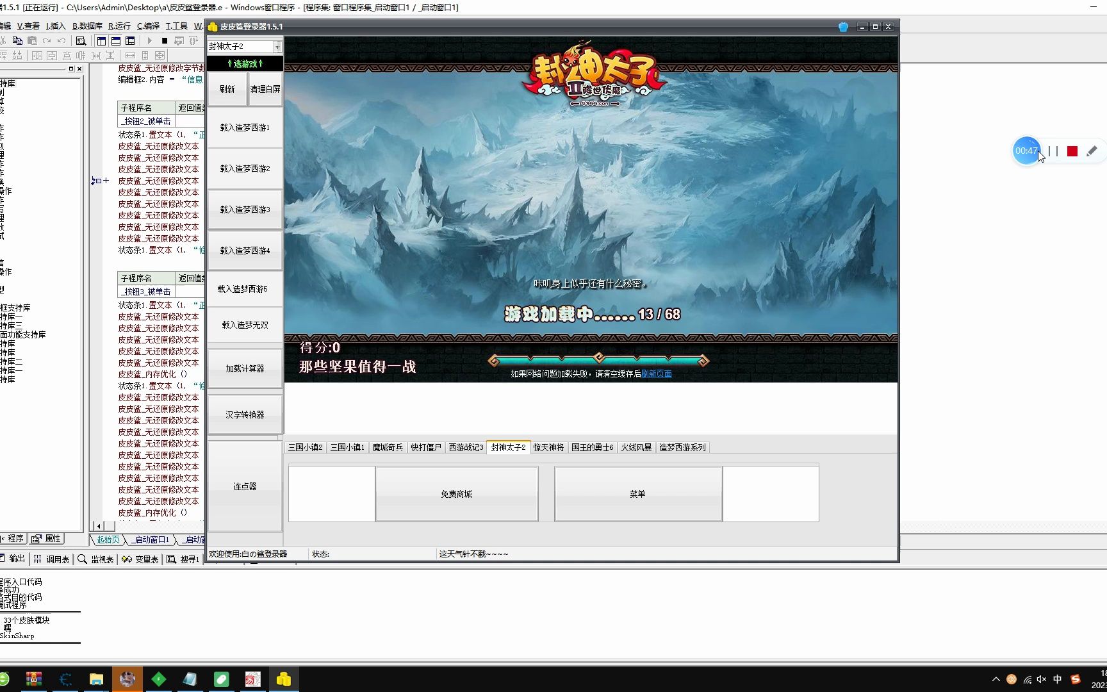Click the teal game loading progress bar

[x=598, y=360]
